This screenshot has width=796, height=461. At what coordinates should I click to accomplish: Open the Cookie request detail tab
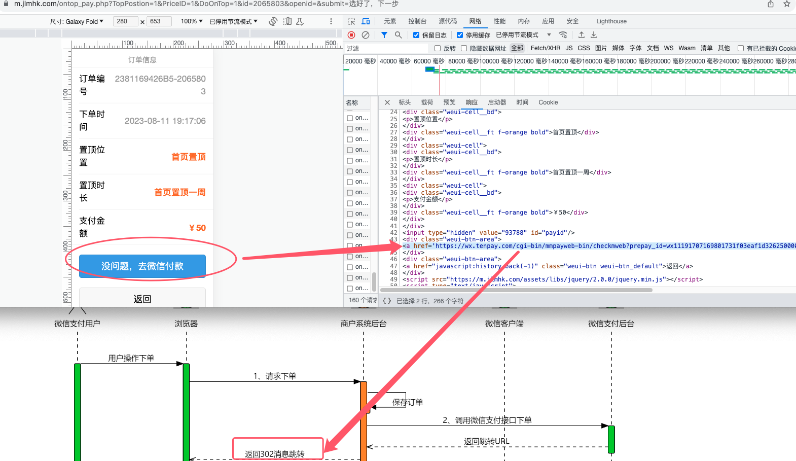click(548, 102)
